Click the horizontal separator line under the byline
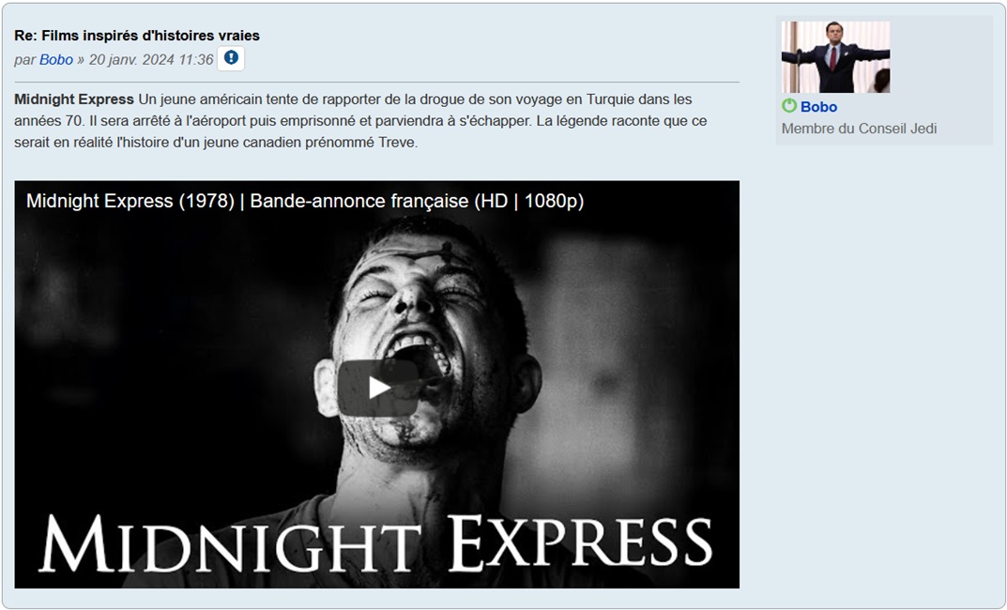Image resolution: width=1007 pixels, height=610 pixels. tap(376, 83)
